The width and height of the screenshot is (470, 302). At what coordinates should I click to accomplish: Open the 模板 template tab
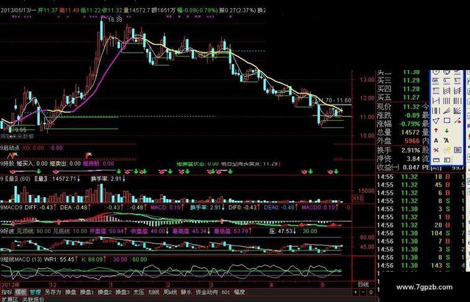[x=21, y=292]
